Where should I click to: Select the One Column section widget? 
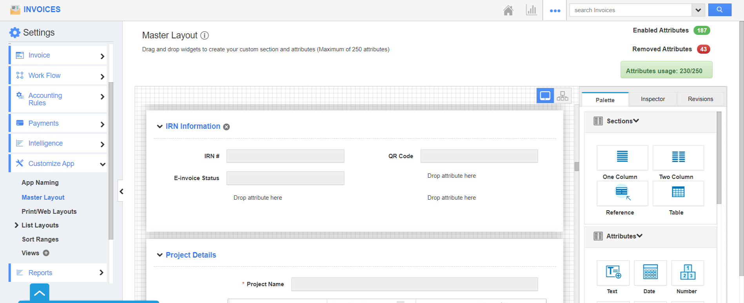click(x=622, y=157)
